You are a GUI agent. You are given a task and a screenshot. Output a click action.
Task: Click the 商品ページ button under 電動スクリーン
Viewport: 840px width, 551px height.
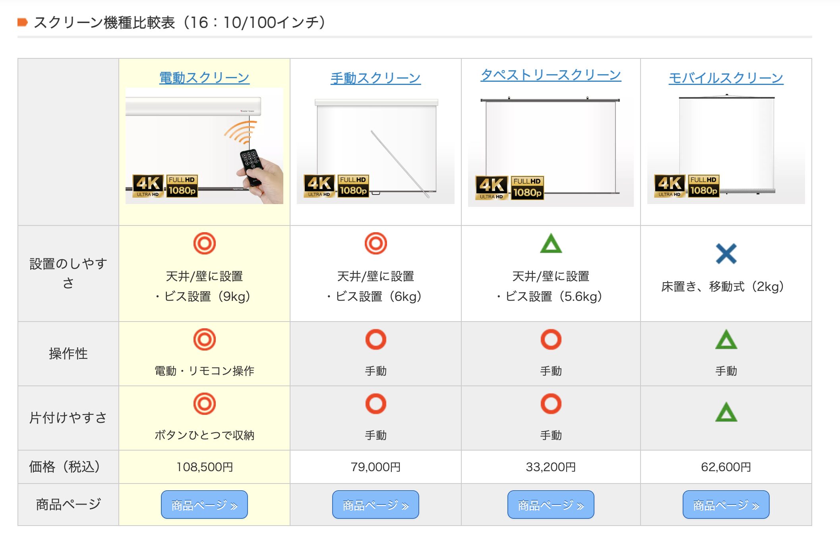(x=204, y=505)
